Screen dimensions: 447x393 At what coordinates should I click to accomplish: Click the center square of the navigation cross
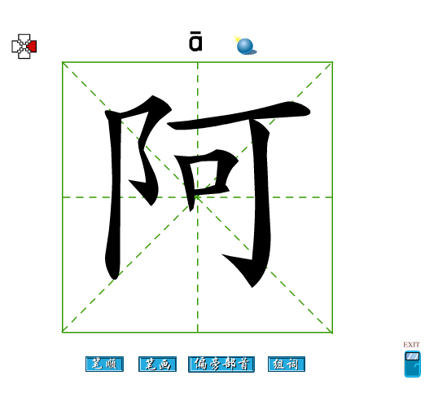[x=24, y=46]
